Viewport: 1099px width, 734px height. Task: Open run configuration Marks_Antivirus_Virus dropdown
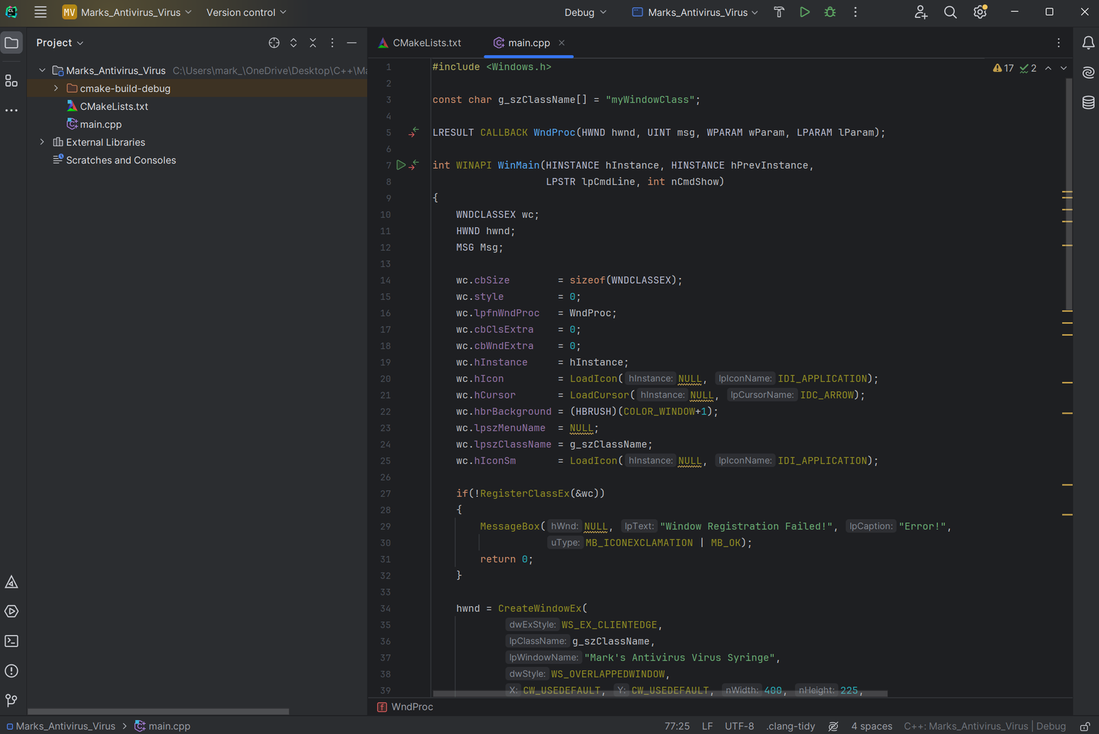[x=694, y=12]
